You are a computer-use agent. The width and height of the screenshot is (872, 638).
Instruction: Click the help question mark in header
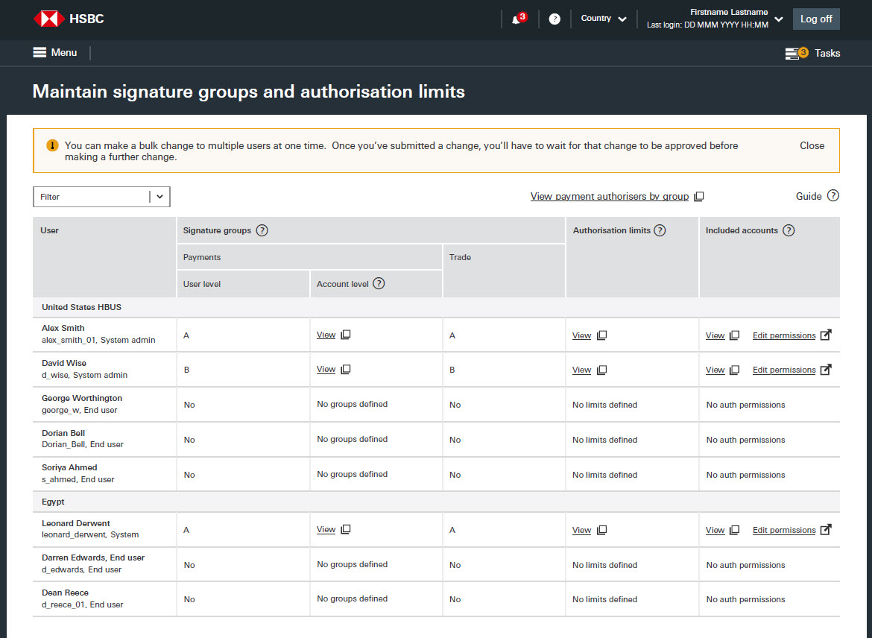tap(555, 19)
